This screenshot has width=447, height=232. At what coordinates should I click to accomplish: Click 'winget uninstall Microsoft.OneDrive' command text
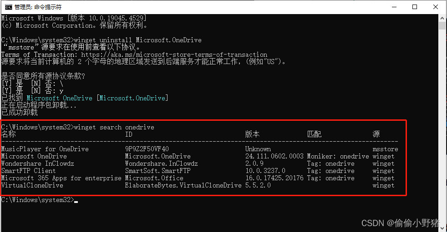[x=137, y=40]
